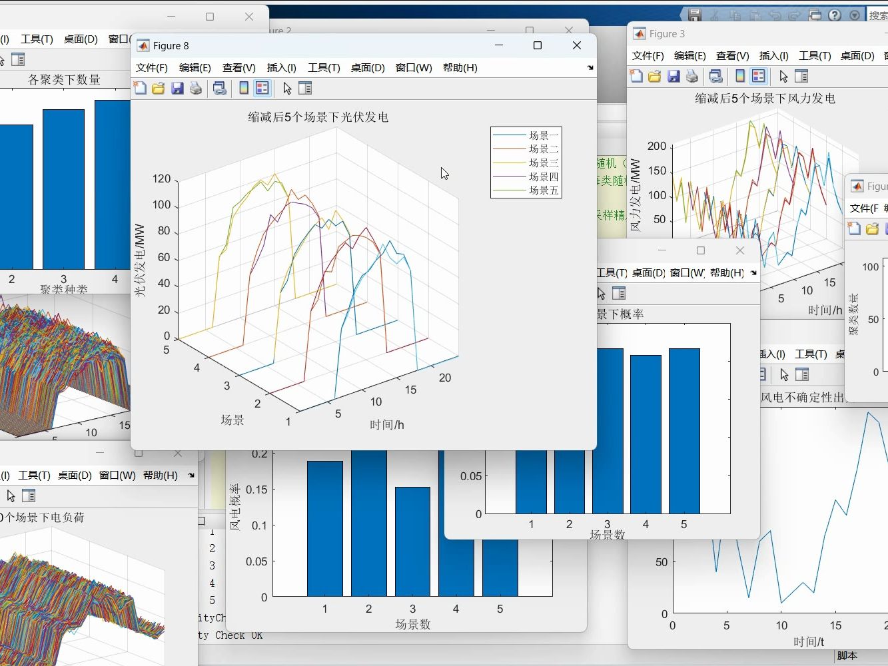Open Property Inspector in 场景下电负荷 window

click(29, 496)
